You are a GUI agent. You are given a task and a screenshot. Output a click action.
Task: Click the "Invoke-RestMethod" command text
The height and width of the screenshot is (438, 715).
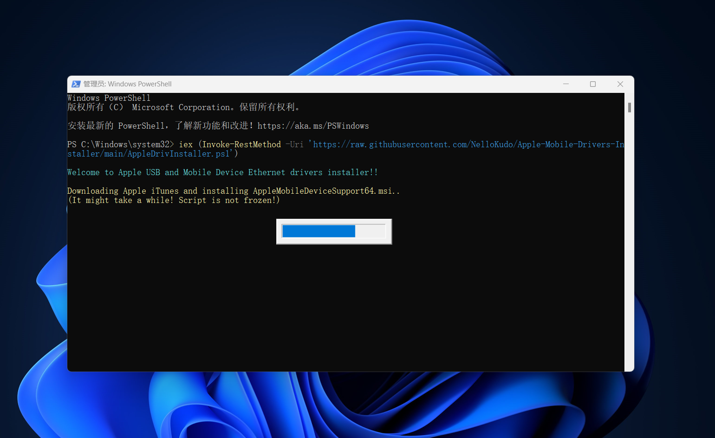pyautogui.click(x=241, y=144)
